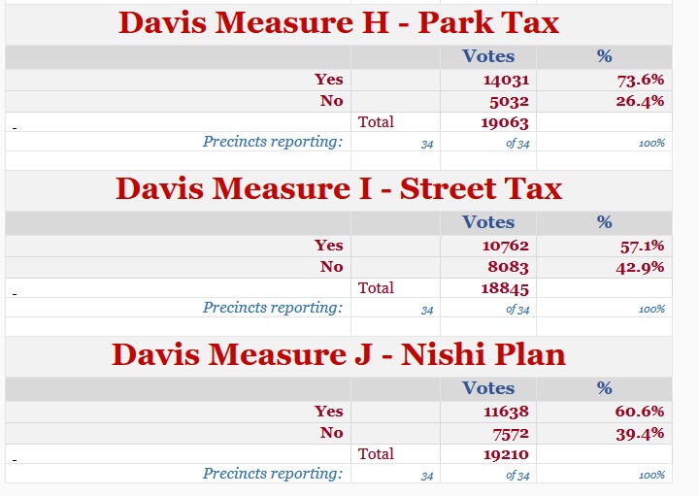Select the 8083 No votes cell
699x496 pixels.
tap(508, 267)
